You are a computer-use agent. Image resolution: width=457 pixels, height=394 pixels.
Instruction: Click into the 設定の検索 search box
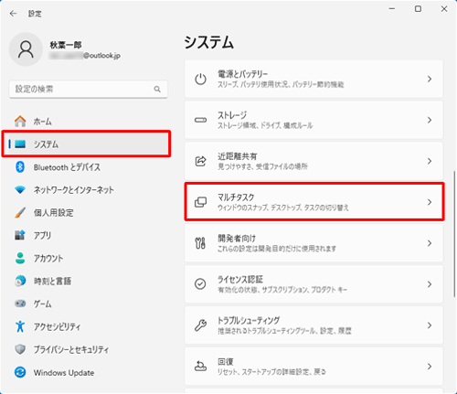point(89,89)
